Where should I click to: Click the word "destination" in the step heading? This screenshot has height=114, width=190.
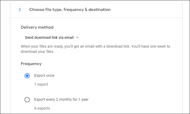click(x=100, y=10)
